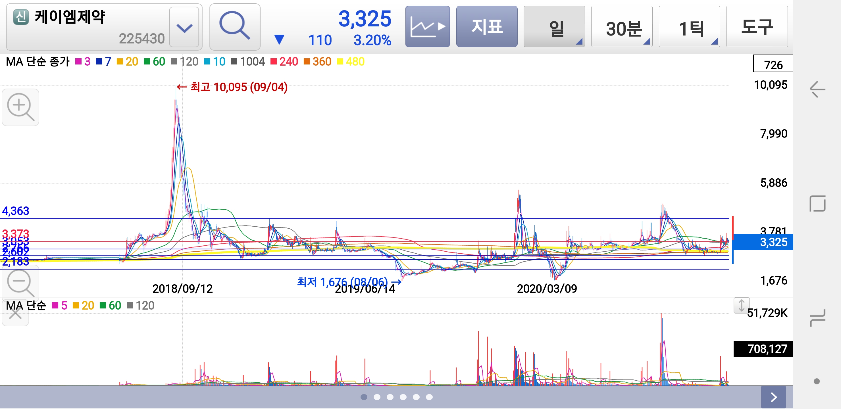Click the red 240 MA legend swatch
The height and width of the screenshot is (409, 841).
274,61
